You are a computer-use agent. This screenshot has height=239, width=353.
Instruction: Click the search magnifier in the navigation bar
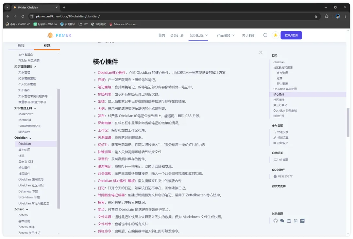(265, 35)
